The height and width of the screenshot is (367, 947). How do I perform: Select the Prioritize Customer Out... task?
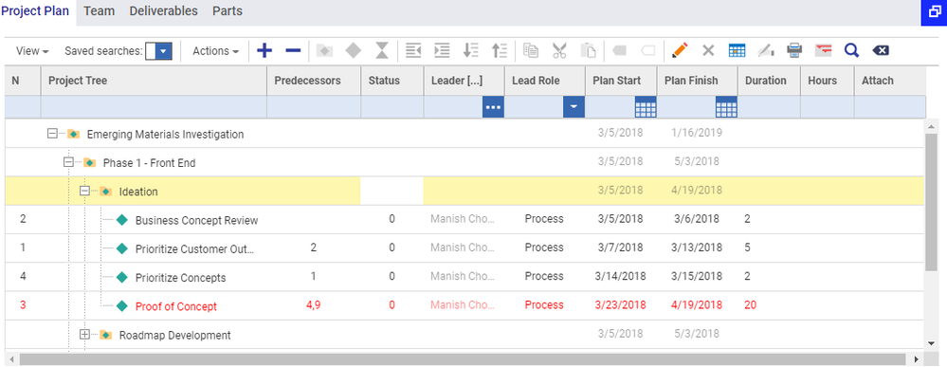tap(195, 249)
